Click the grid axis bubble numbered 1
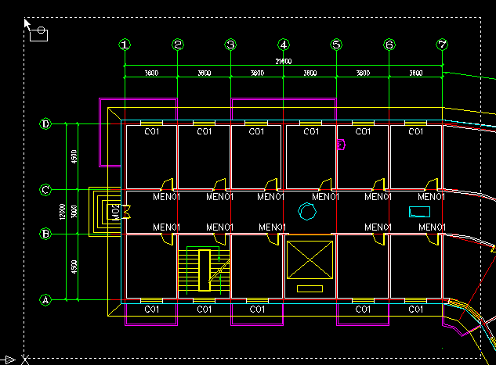The height and width of the screenshot is (365, 496). (x=125, y=45)
